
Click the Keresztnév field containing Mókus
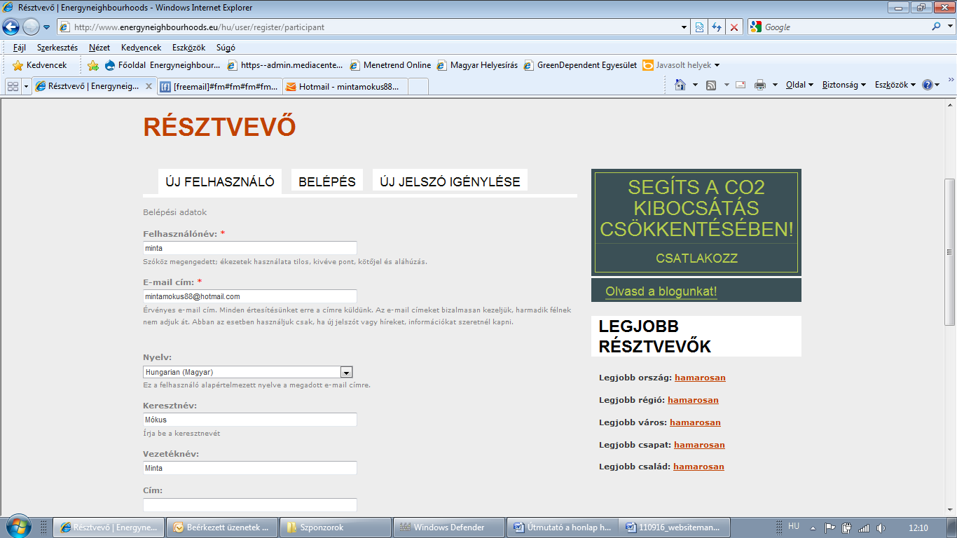[x=250, y=420]
